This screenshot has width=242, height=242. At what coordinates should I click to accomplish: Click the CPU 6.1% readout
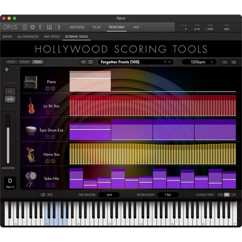click(x=197, y=27)
